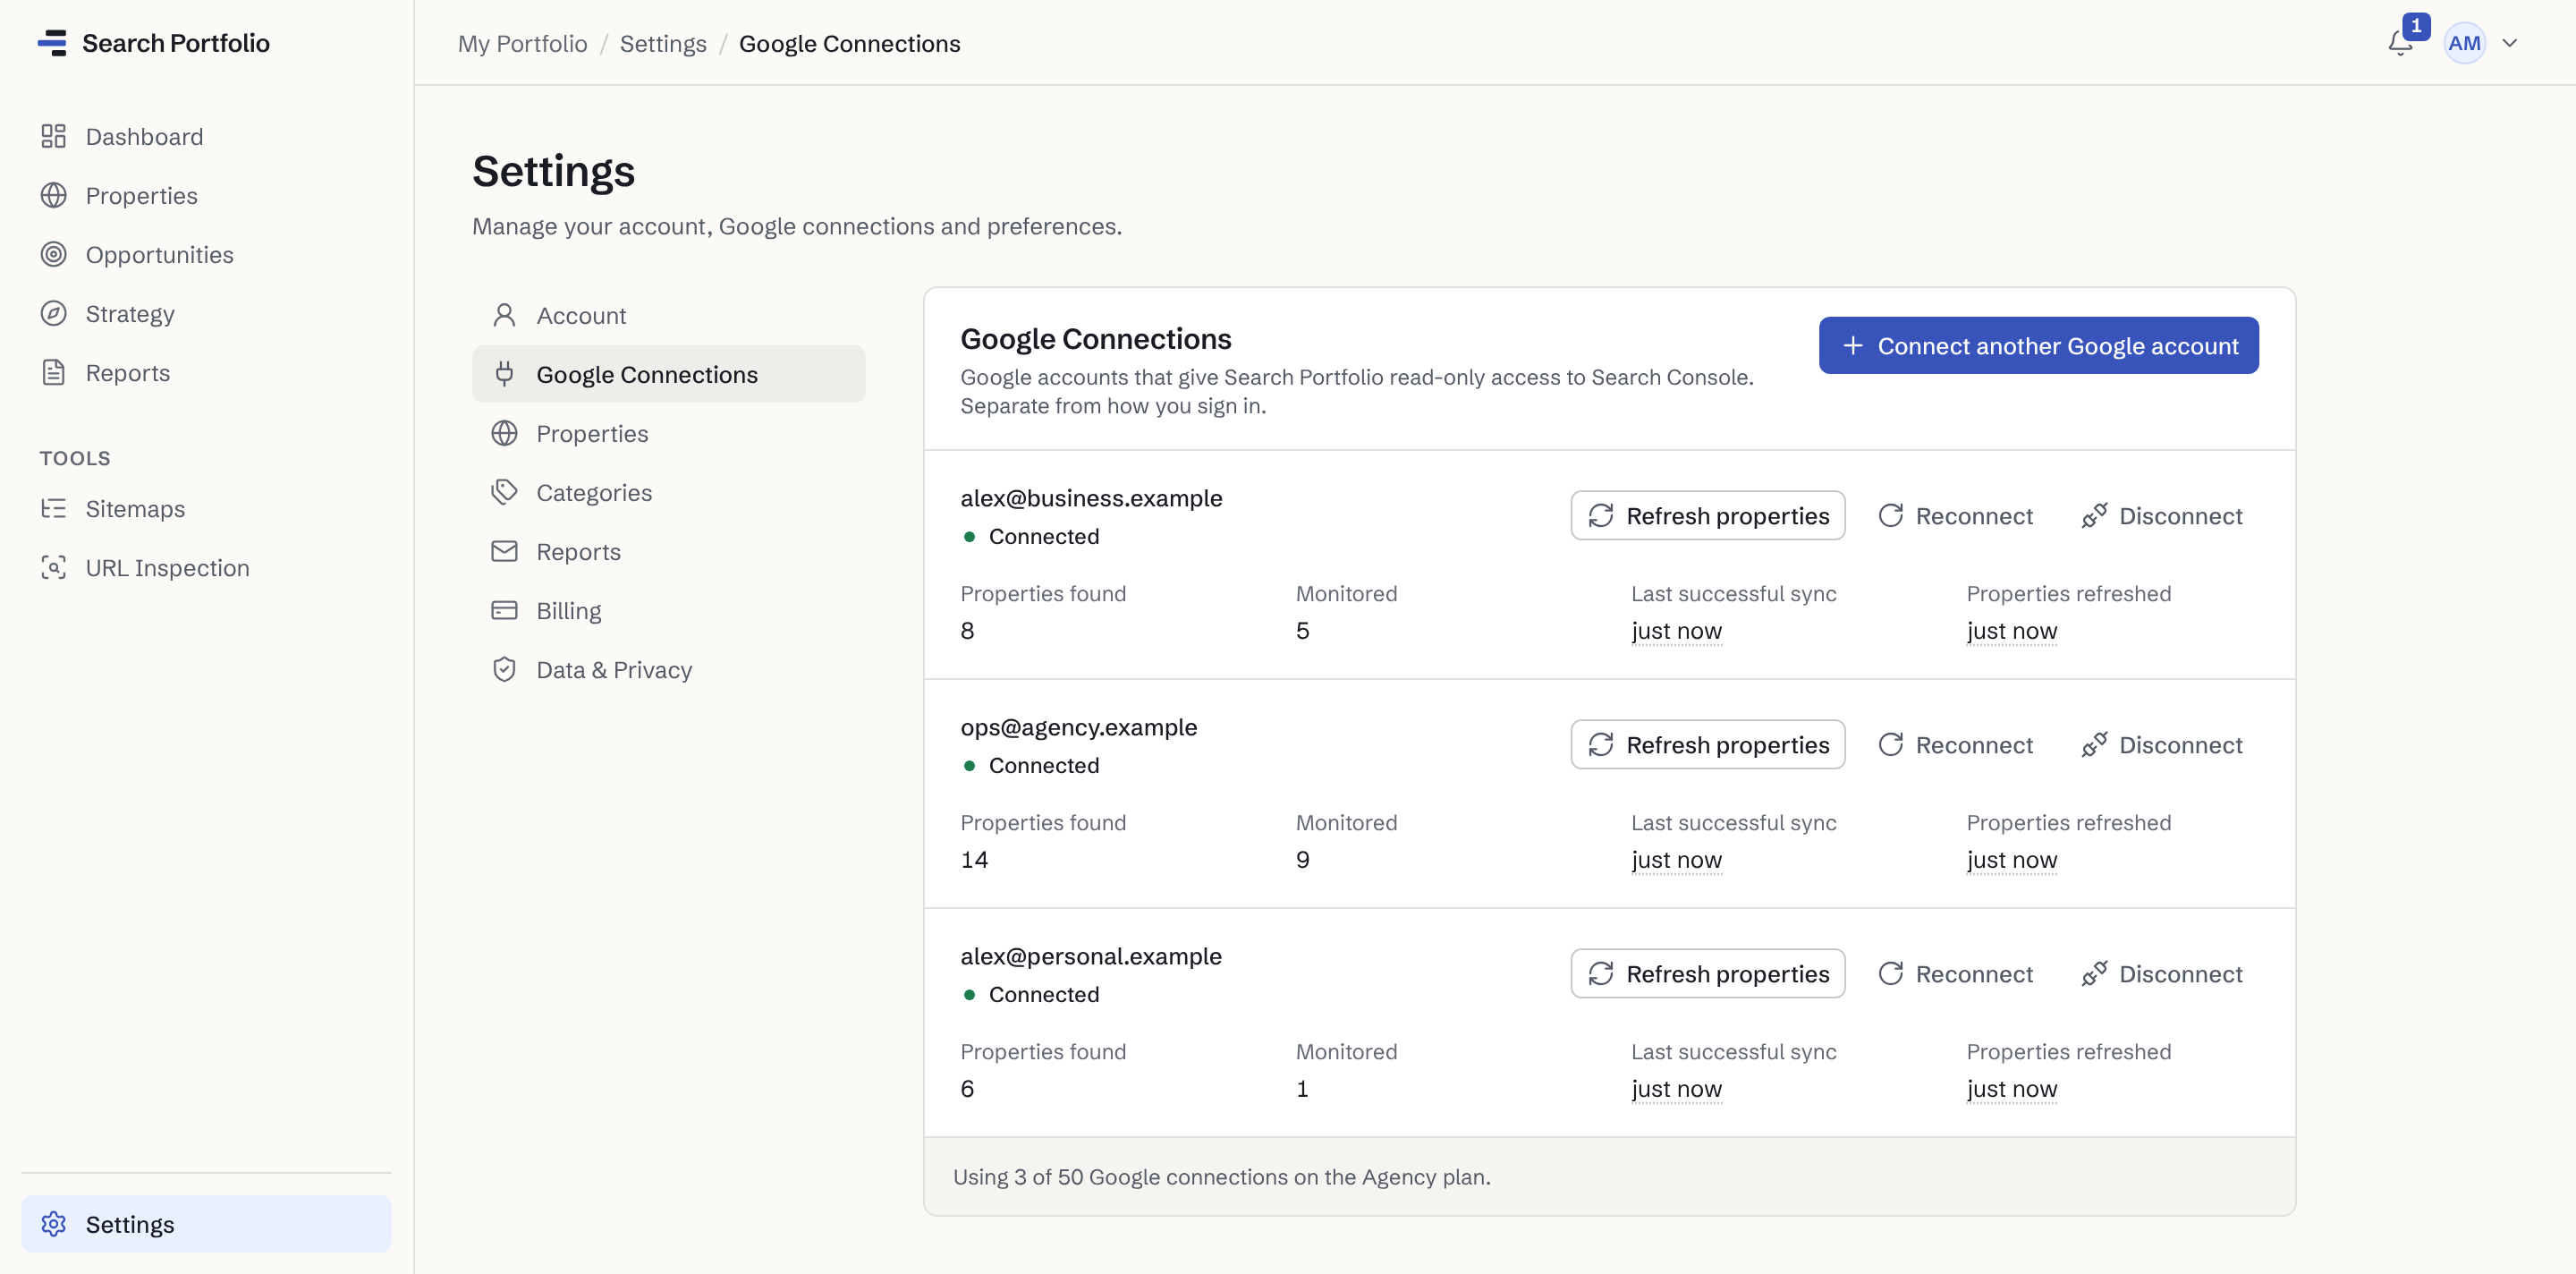Click last successful sync time for ops@agency.example

[1676, 860]
